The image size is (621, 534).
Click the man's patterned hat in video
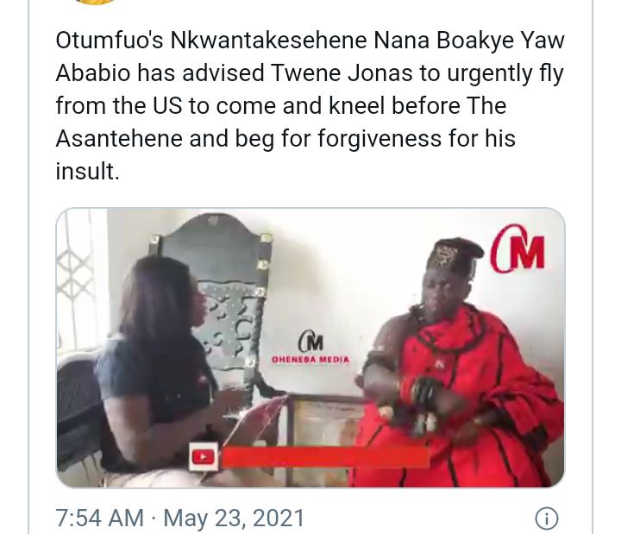pyautogui.click(x=455, y=254)
